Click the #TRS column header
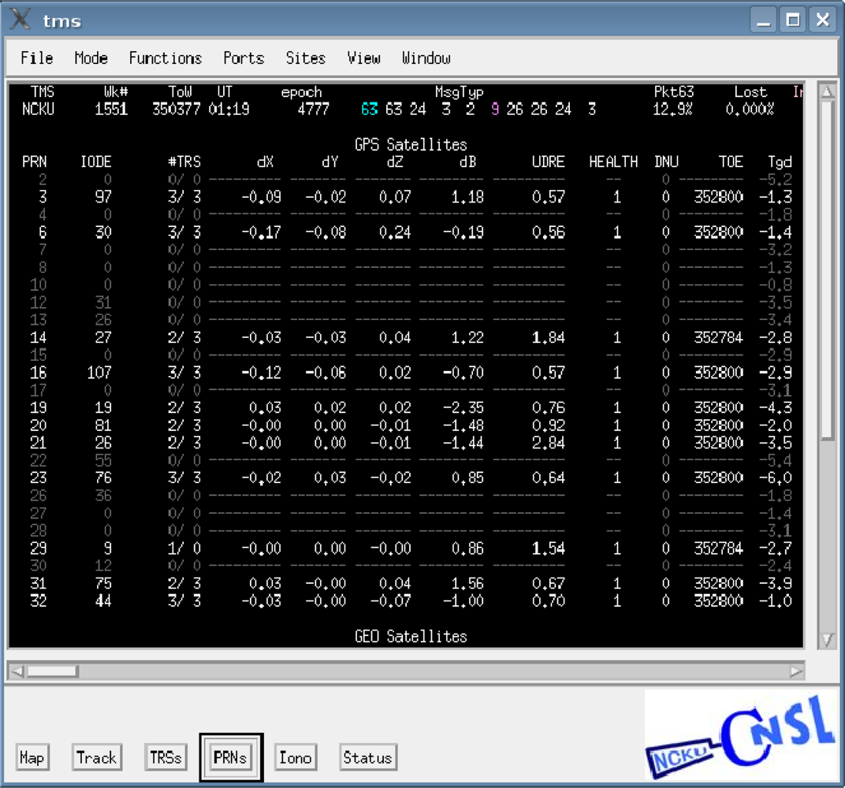This screenshot has height=788, width=845. point(184,162)
